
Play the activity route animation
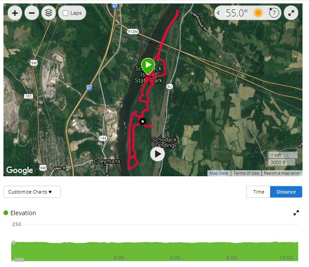tap(157, 154)
